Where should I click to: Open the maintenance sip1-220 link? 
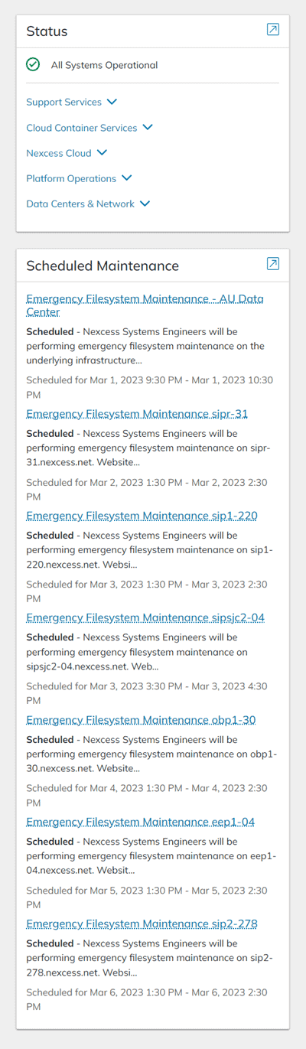(x=142, y=516)
